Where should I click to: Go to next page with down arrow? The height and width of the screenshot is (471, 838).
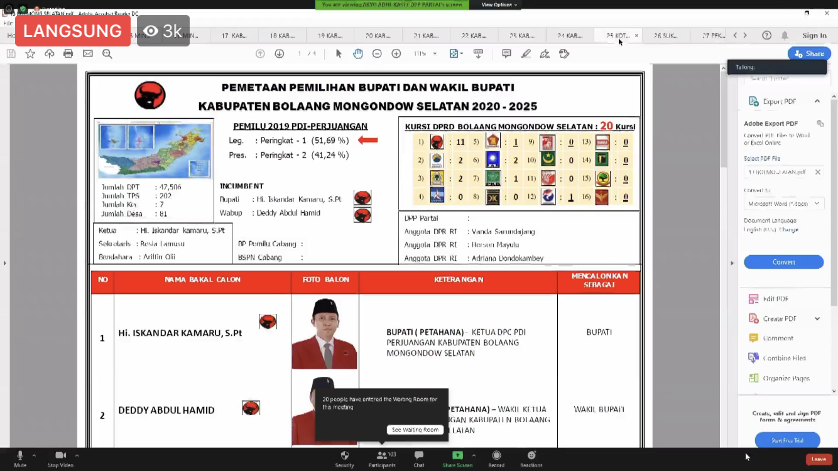click(x=280, y=54)
